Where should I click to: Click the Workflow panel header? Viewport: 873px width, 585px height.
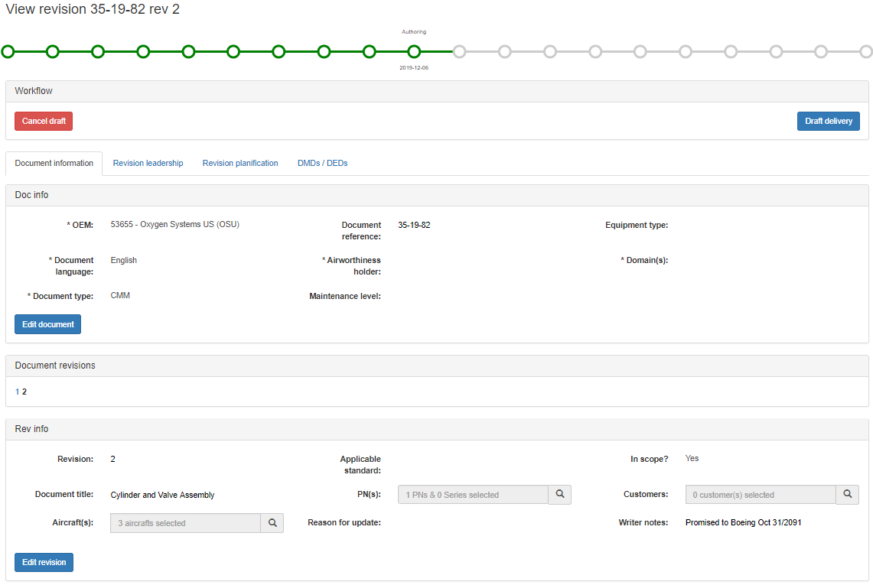point(437,91)
